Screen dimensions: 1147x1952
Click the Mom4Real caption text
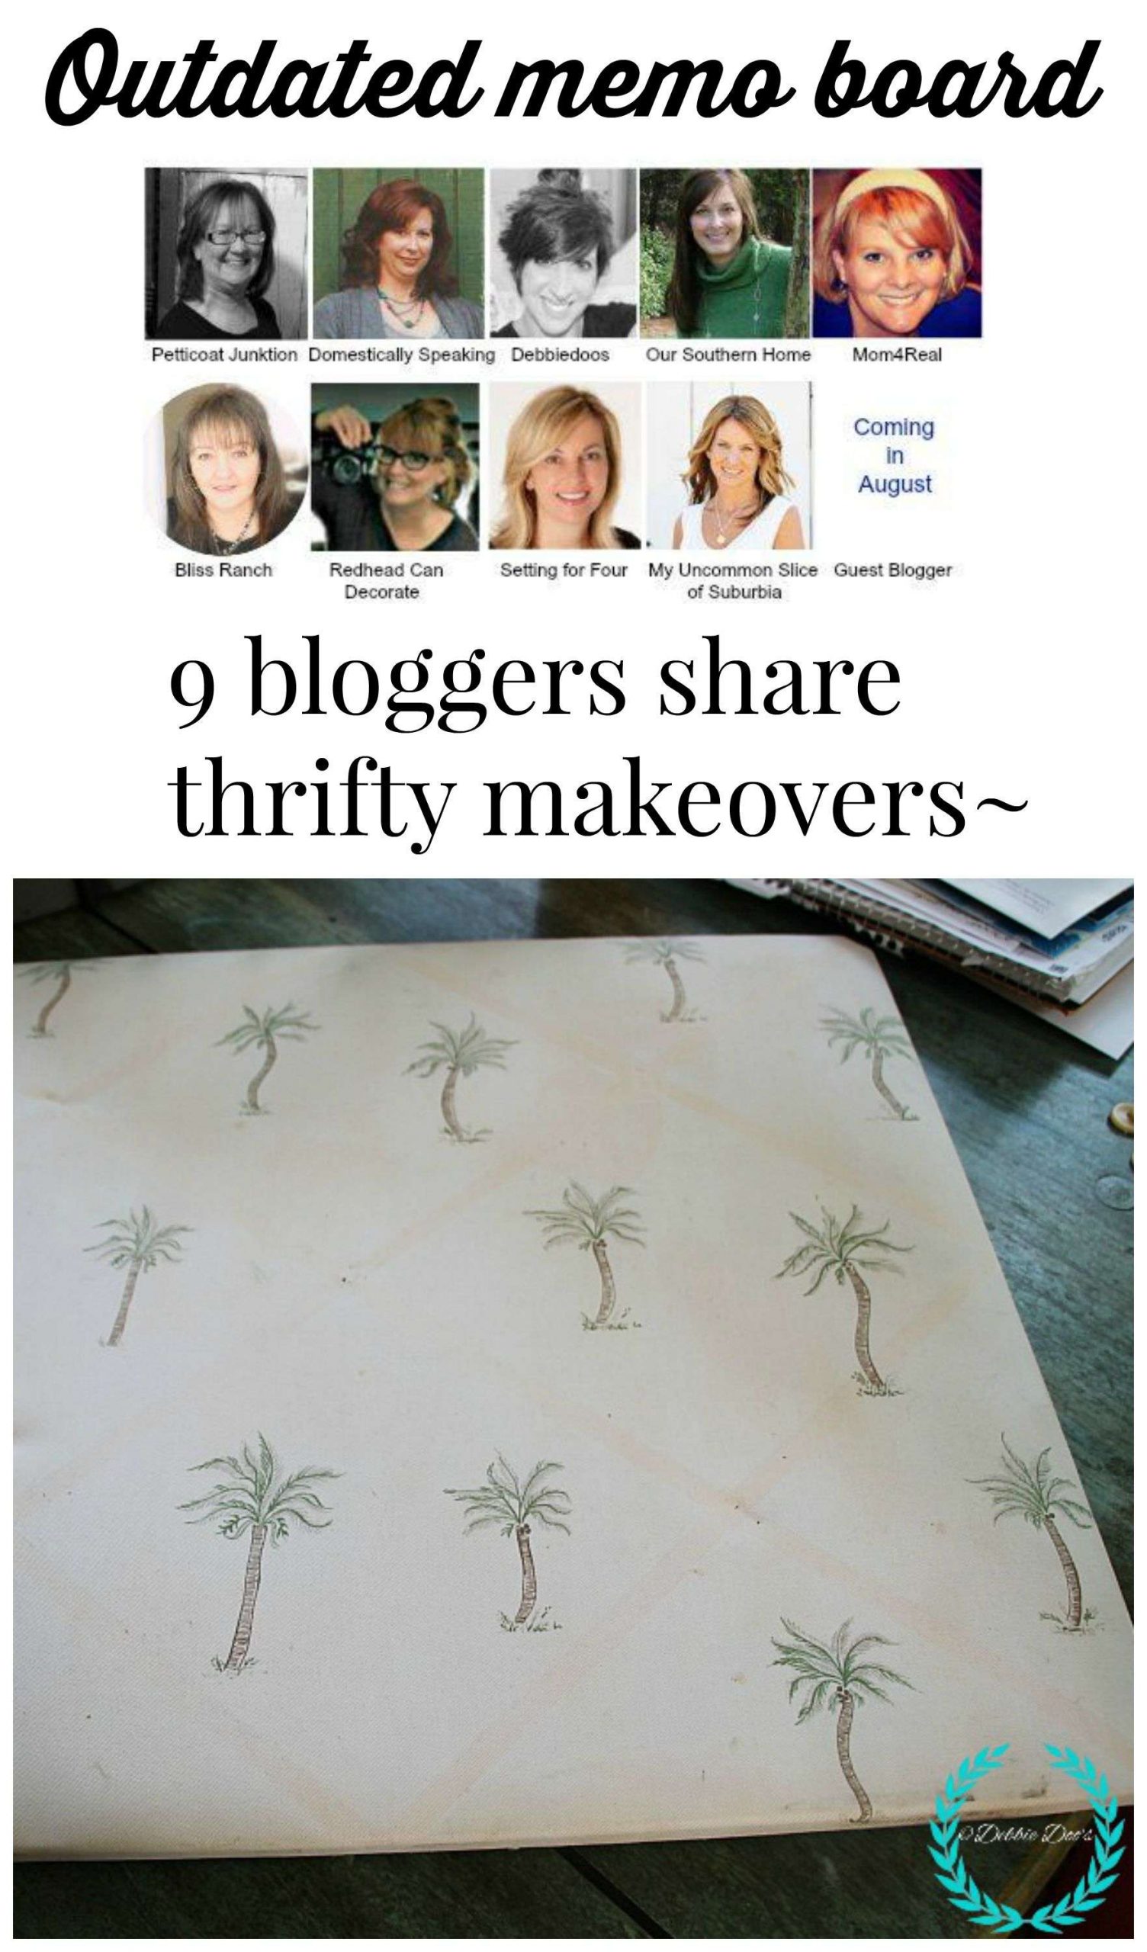(x=897, y=355)
